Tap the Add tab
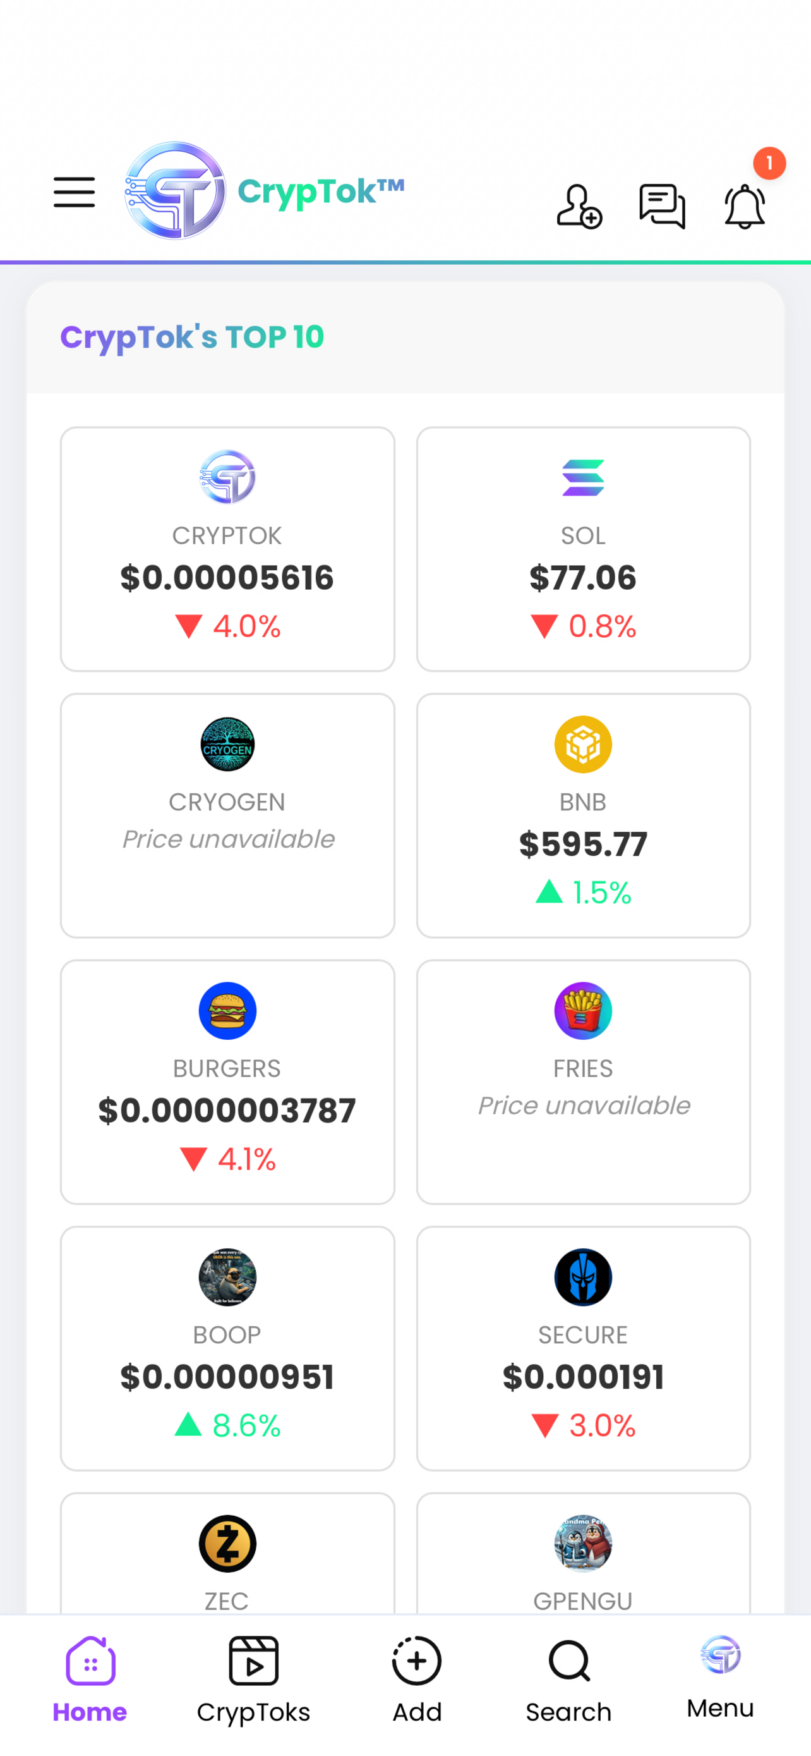 coord(417,1678)
